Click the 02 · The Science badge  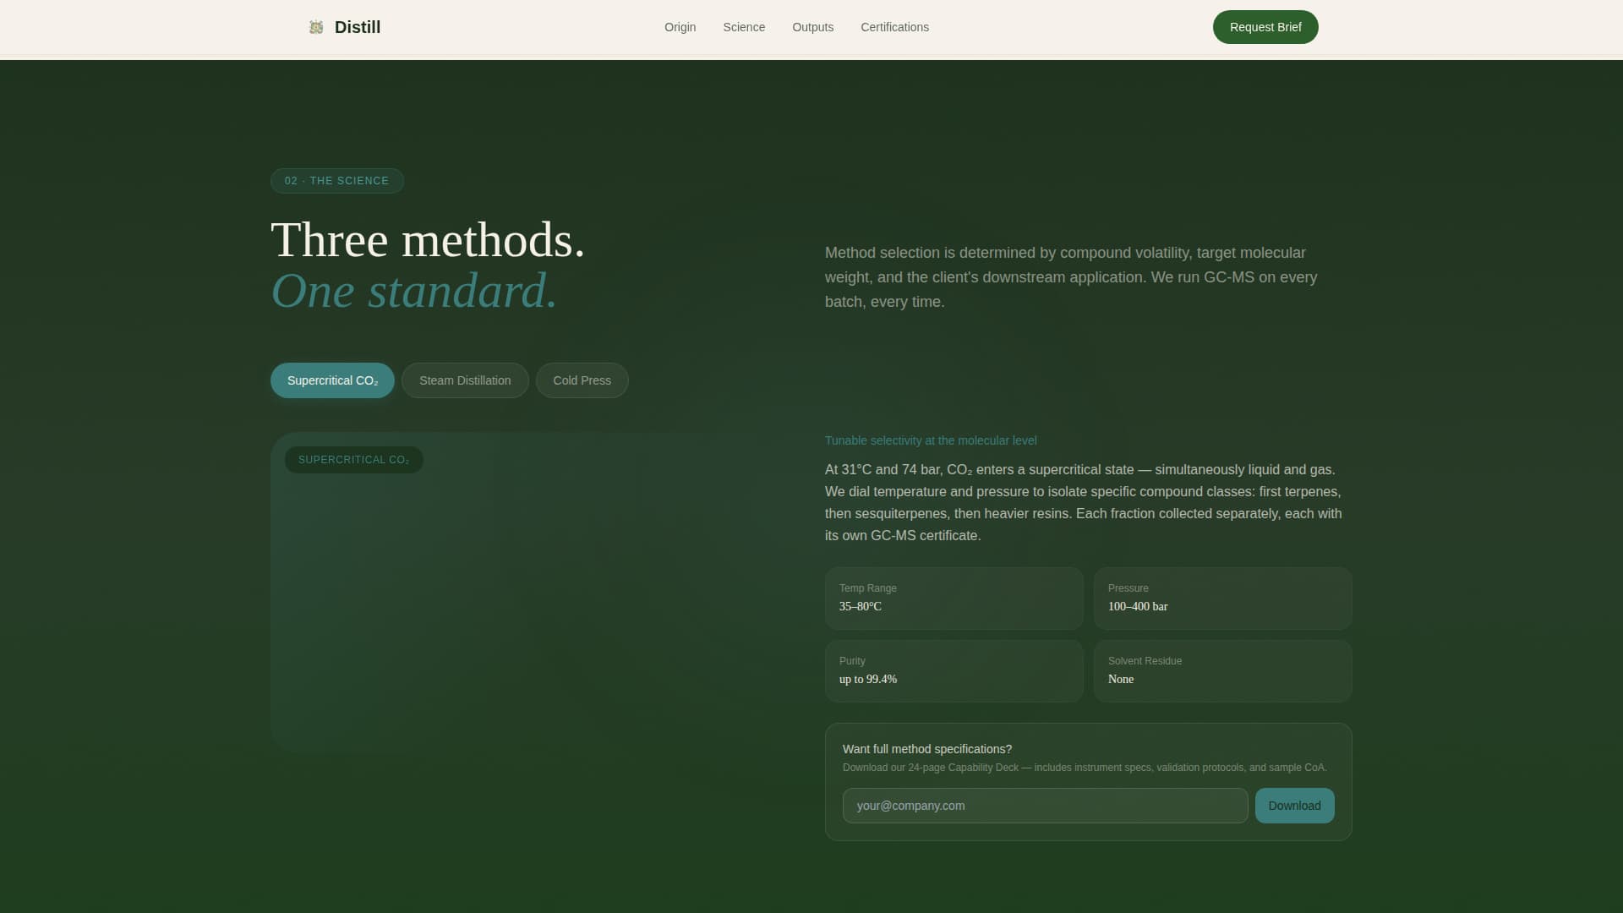pyautogui.click(x=336, y=181)
